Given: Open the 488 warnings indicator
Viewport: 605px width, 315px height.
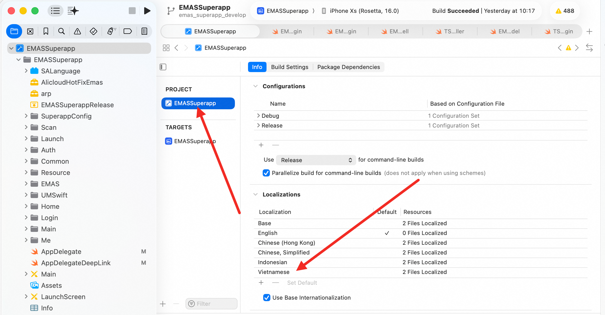Looking at the screenshot, I should [x=565, y=11].
